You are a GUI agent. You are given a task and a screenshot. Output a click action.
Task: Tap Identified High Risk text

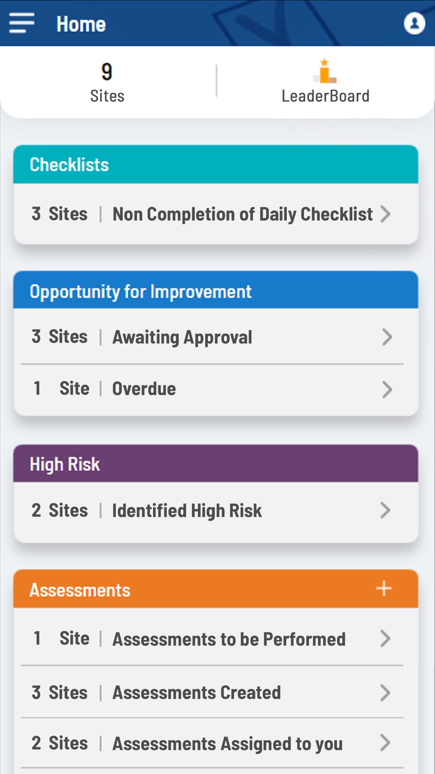pyautogui.click(x=187, y=511)
